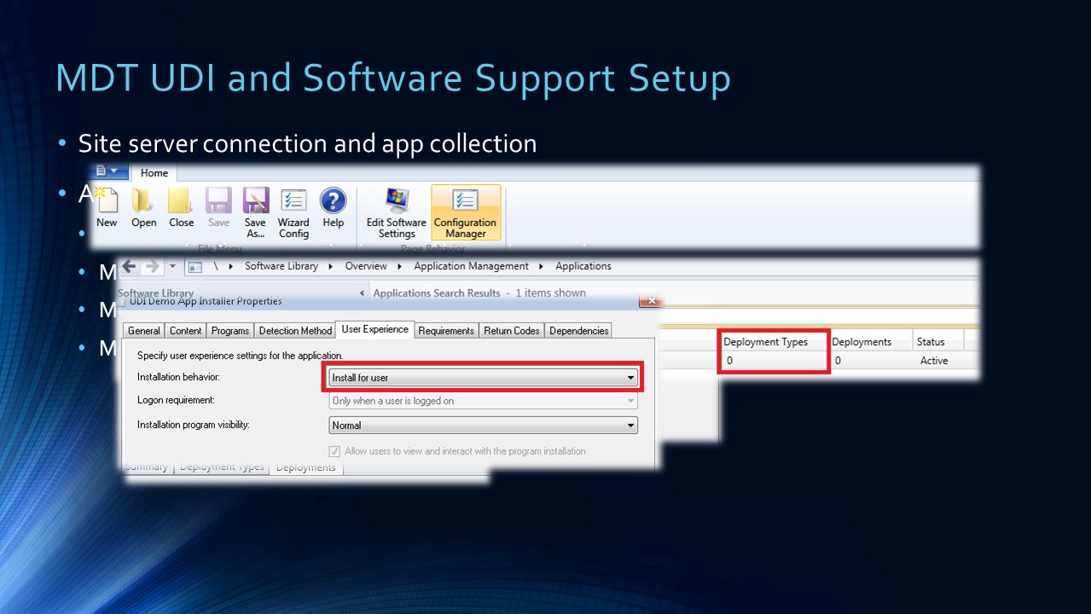Select the Detection Method tab

coord(295,331)
